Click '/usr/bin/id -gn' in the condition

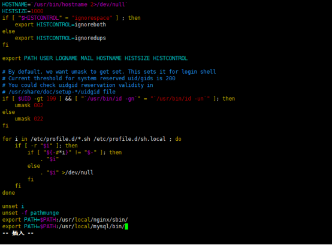coord(111,99)
